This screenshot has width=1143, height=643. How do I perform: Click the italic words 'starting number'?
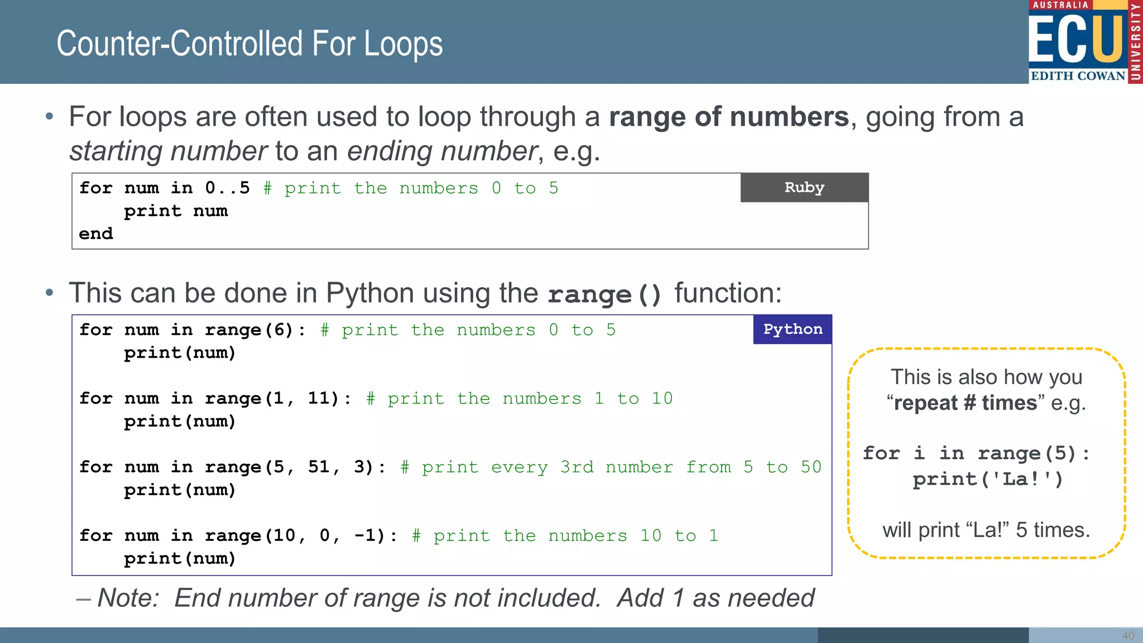tap(168, 151)
